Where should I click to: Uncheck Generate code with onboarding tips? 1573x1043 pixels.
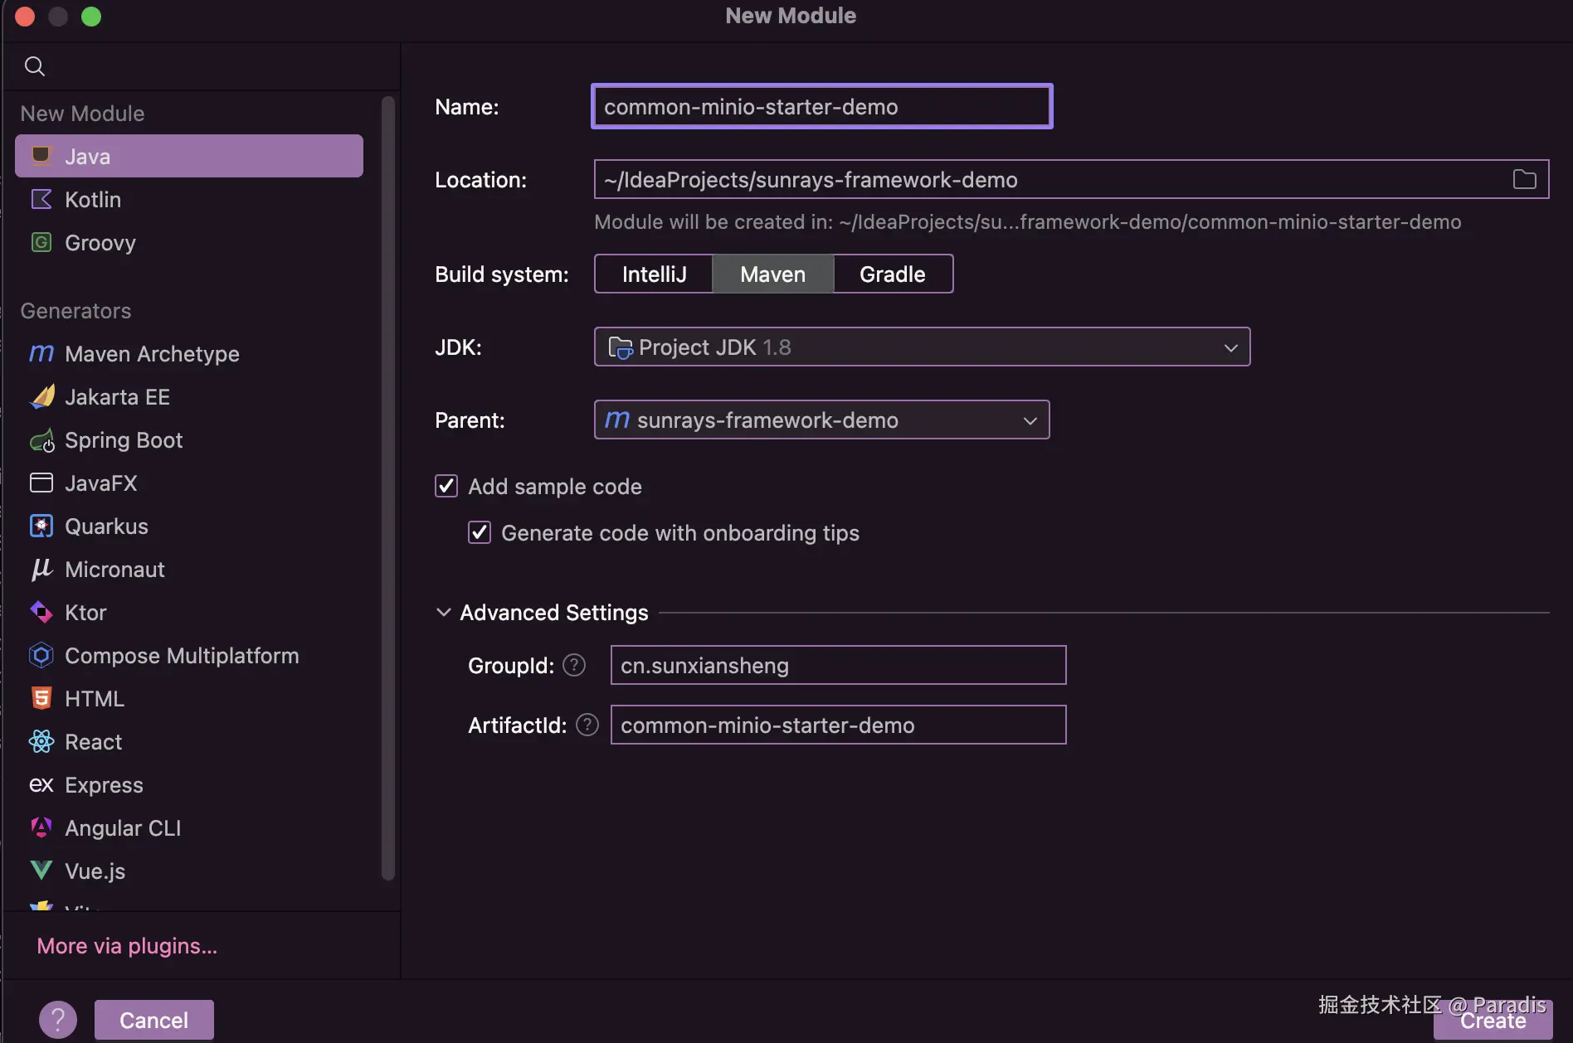[x=480, y=532]
